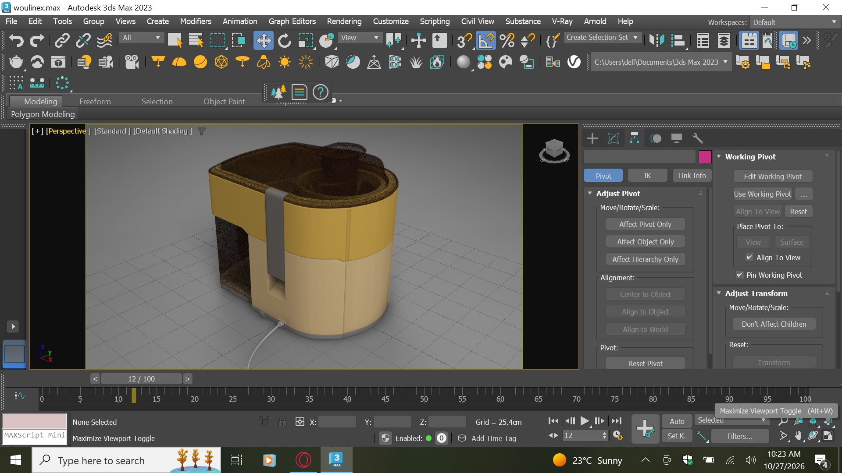
Task: Collapse the Adjust Transform rollout
Action: tap(719, 293)
